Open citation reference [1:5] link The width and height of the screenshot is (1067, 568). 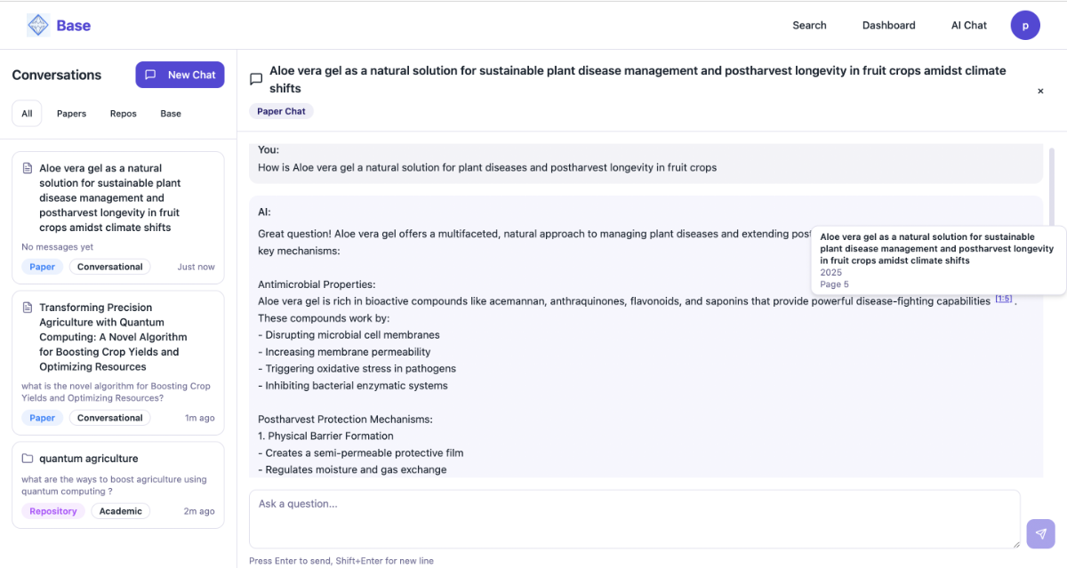1003,299
